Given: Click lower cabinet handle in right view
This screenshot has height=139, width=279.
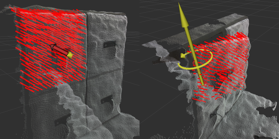Looking at the screenshot, I should 213,115.
